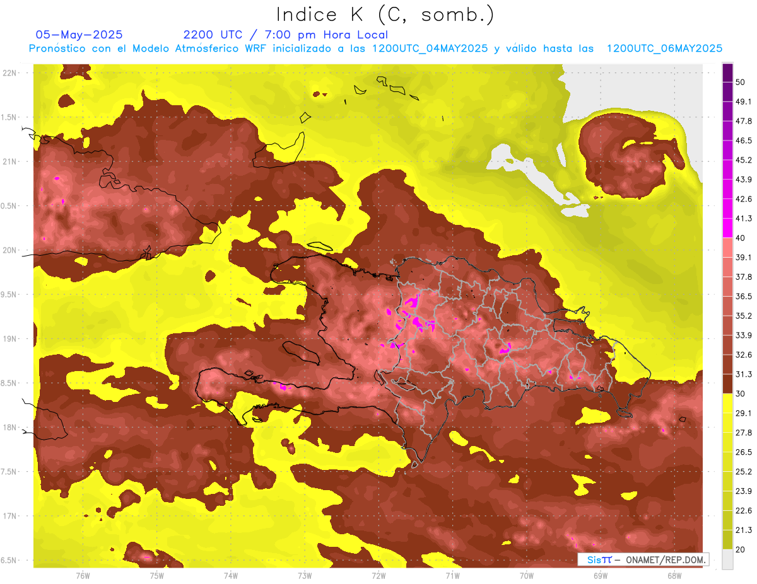Click the '20N' latitude axis label
The width and height of the screenshot is (757, 584).
[9, 250]
